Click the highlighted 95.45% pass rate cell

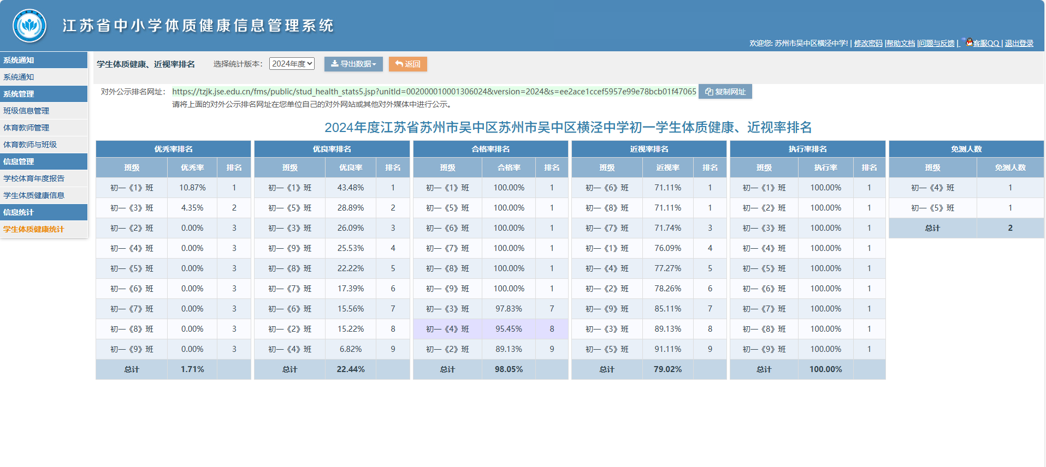point(509,329)
